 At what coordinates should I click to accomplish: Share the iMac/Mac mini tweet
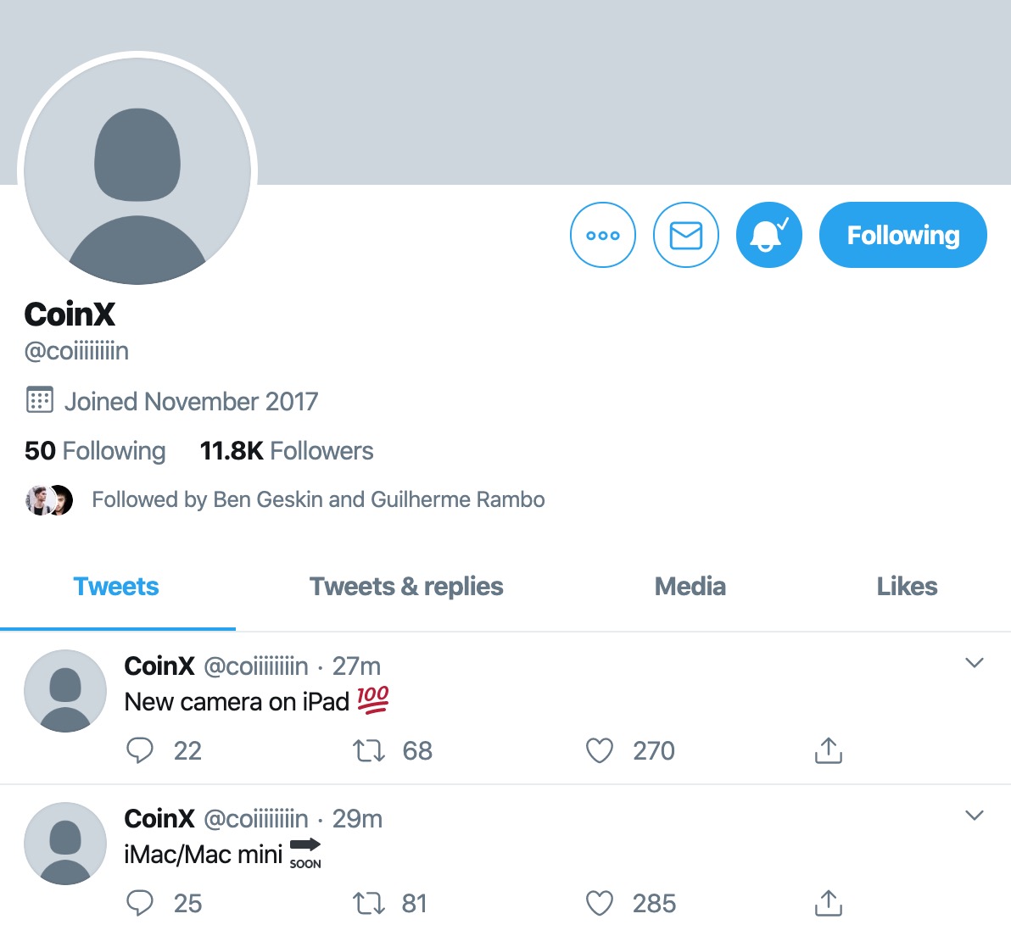click(x=828, y=903)
